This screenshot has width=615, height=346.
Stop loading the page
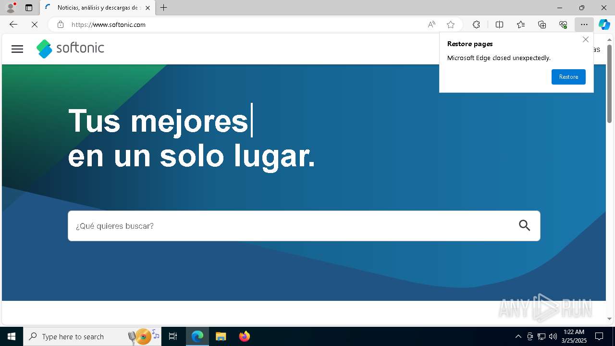35,25
